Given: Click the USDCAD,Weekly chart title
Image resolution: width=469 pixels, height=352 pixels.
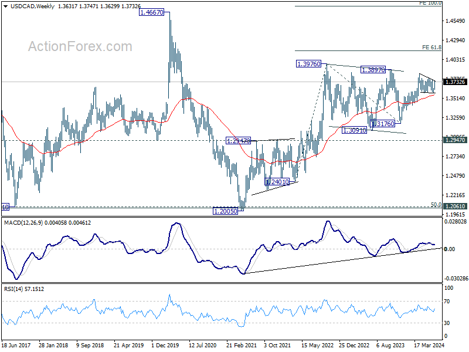Looking at the screenshot, I should (x=33, y=6).
